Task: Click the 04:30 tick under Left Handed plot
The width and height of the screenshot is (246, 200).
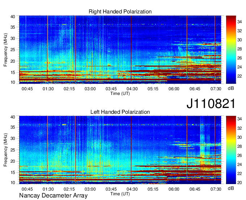Action: pyautogui.click(x=132, y=189)
